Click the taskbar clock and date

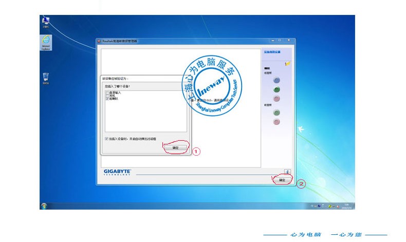[345, 206]
